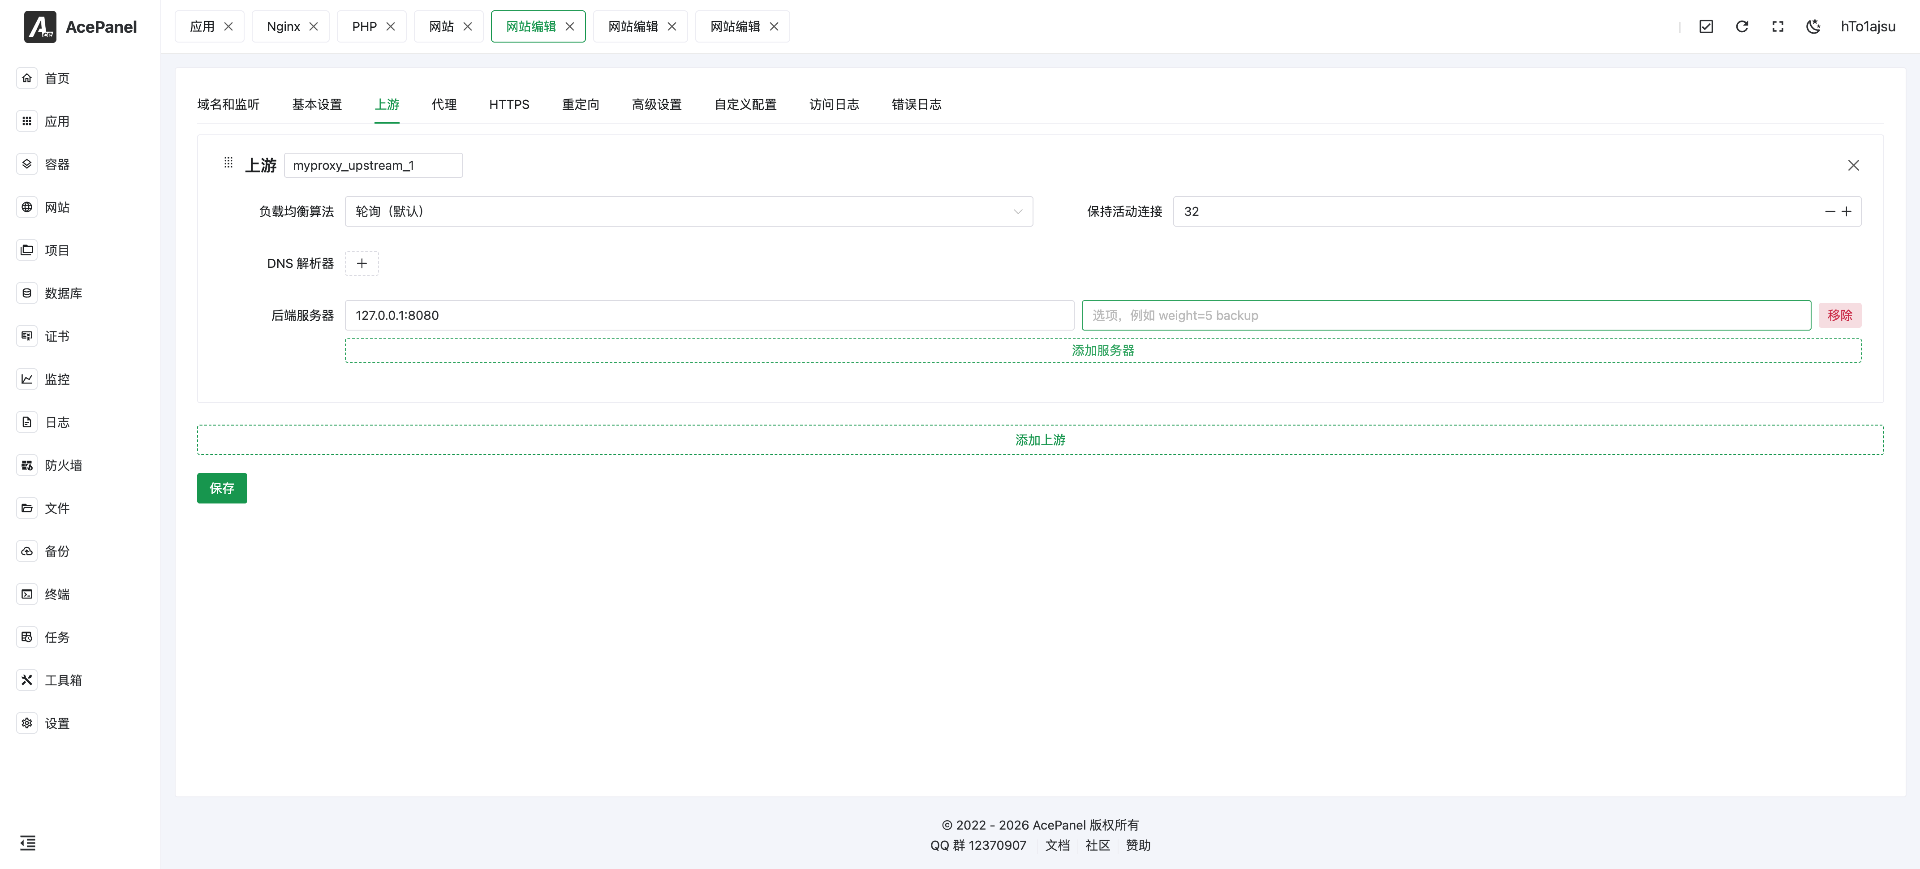Focus the server options input field
Viewport: 1920px width, 869px height.
pos(1446,315)
